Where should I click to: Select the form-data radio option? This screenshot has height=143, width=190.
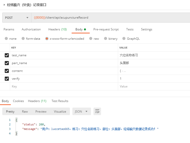pos(31,39)
